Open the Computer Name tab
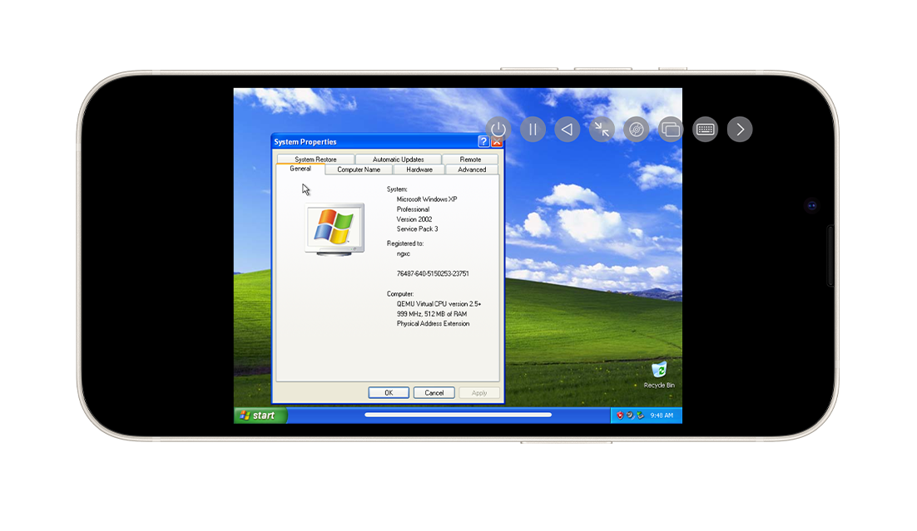 tap(359, 170)
